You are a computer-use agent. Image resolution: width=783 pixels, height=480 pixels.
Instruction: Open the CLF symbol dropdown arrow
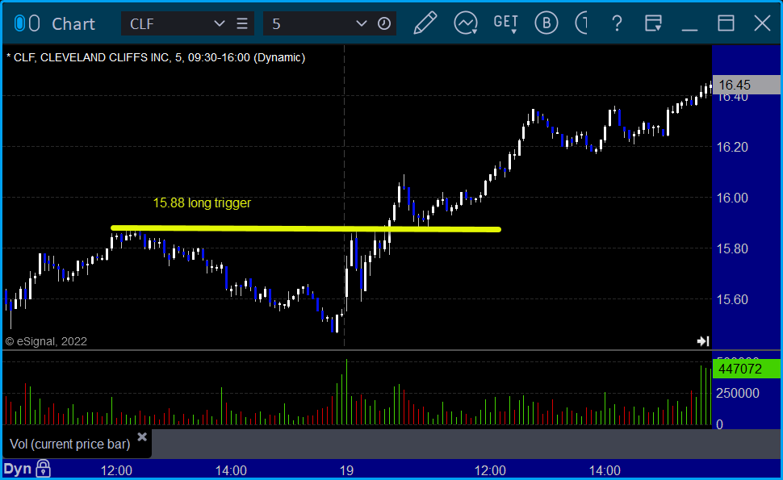(x=219, y=23)
